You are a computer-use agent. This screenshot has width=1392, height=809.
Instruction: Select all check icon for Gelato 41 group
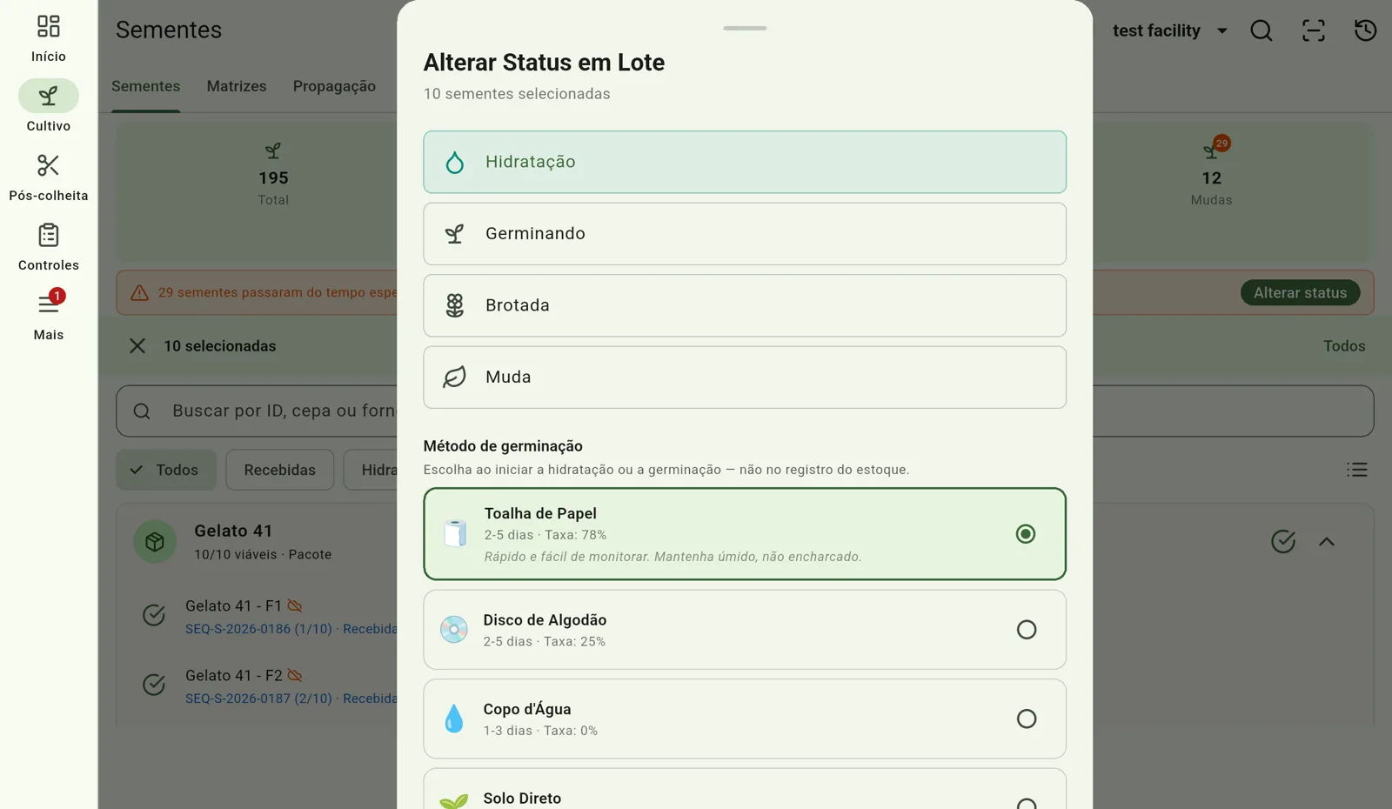coord(1283,542)
